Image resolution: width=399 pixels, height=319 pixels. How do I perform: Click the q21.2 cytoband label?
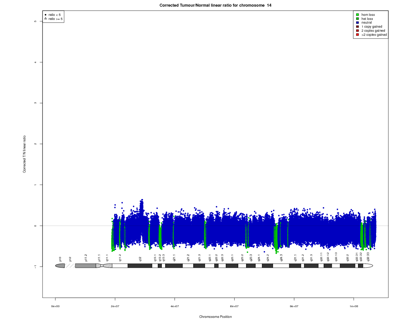[x=188, y=258]
